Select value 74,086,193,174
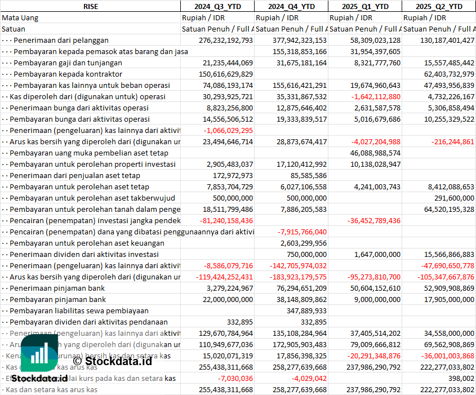 [x=228, y=85]
